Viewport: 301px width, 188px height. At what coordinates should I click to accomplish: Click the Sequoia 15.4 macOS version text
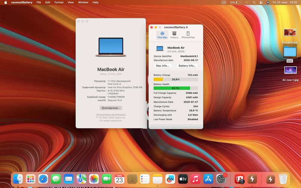tap(115, 100)
